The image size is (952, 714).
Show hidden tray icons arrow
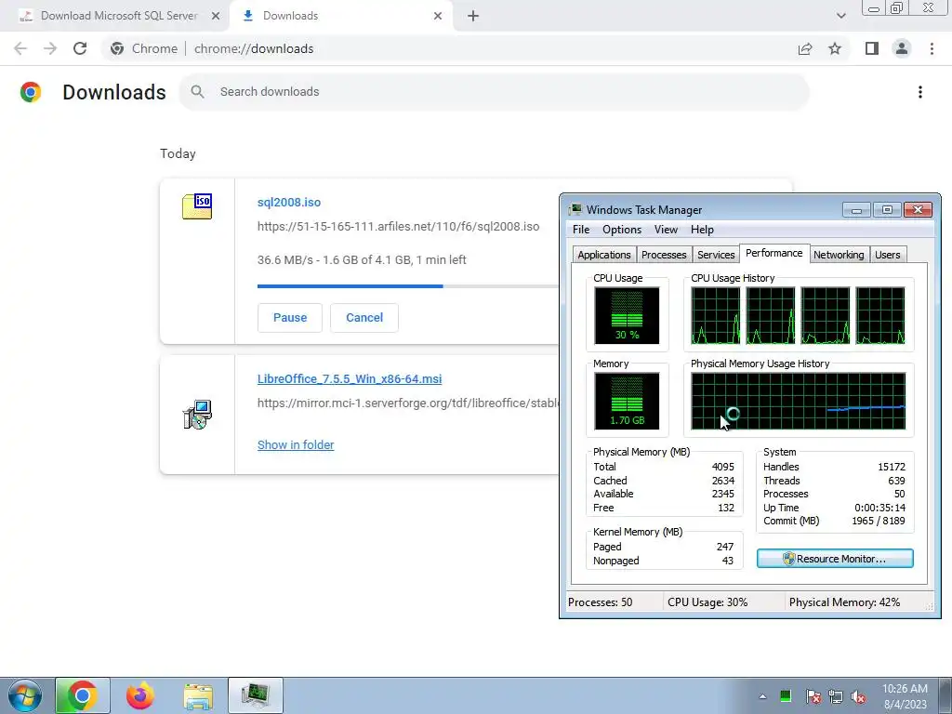coord(762,696)
